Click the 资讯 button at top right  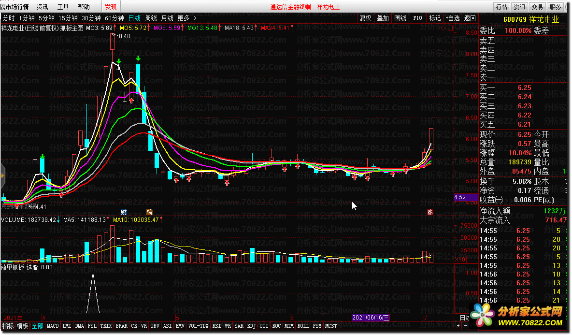pos(519,7)
